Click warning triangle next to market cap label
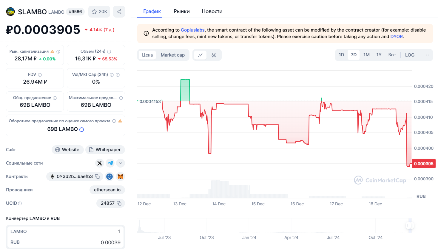The height and width of the screenshot is (250, 438). [53, 51]
